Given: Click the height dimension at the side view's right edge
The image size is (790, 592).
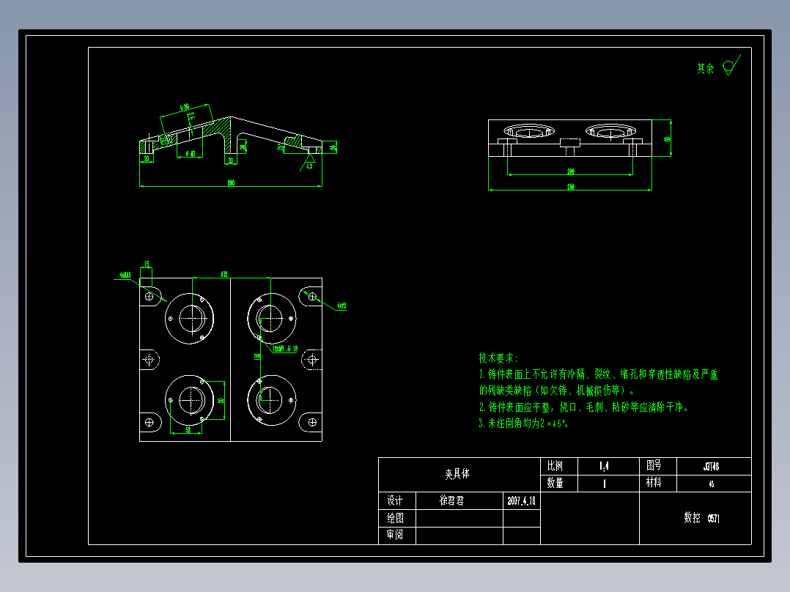Looking at the screenshot, I should [x=668, y=138].
